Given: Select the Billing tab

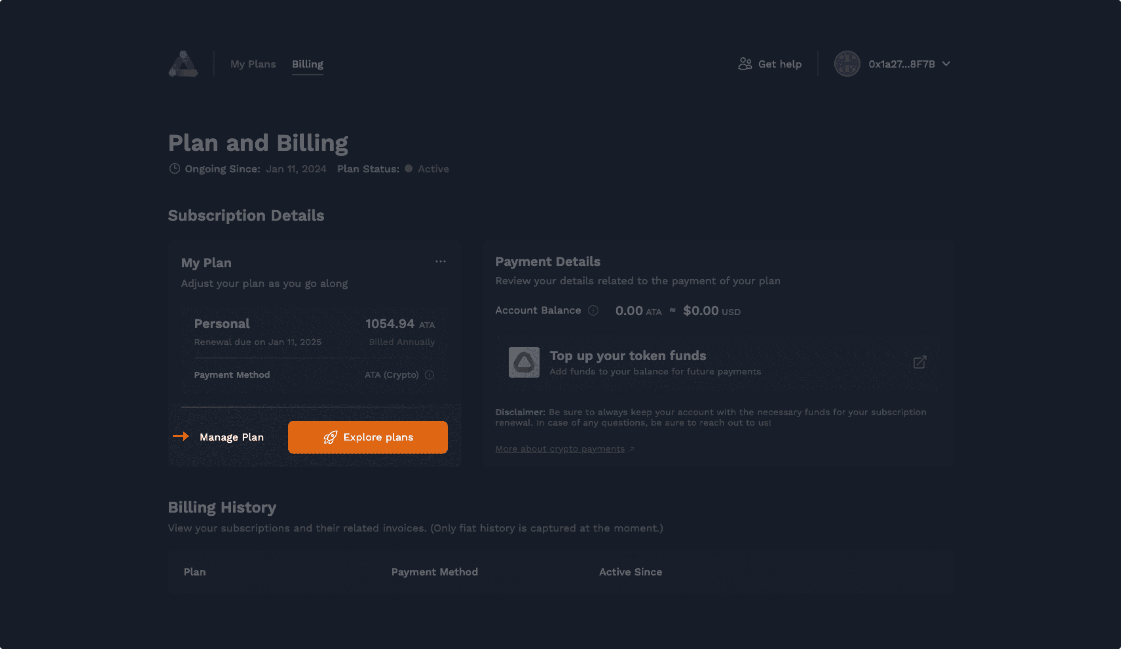Looking at the screenshot, I should tap(307, 64).
